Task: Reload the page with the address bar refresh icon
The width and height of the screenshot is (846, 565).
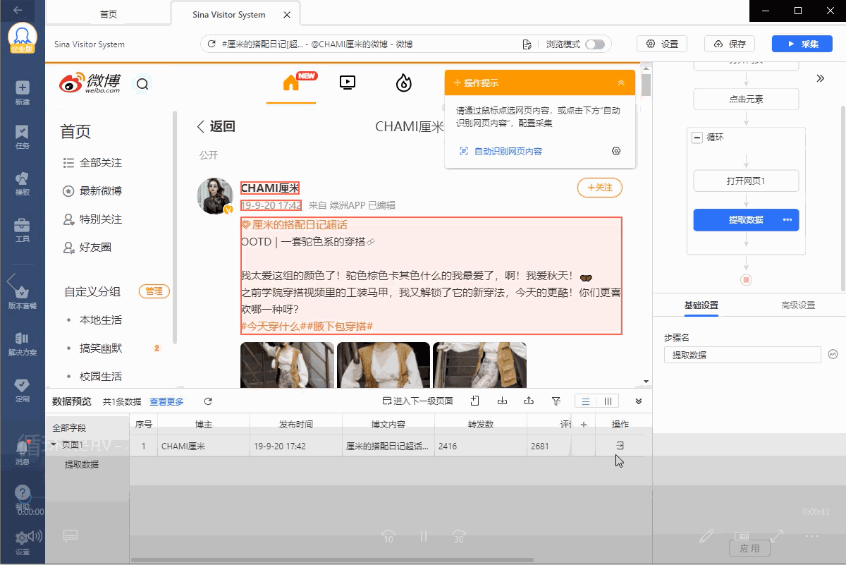Action: tap(211, 44)
